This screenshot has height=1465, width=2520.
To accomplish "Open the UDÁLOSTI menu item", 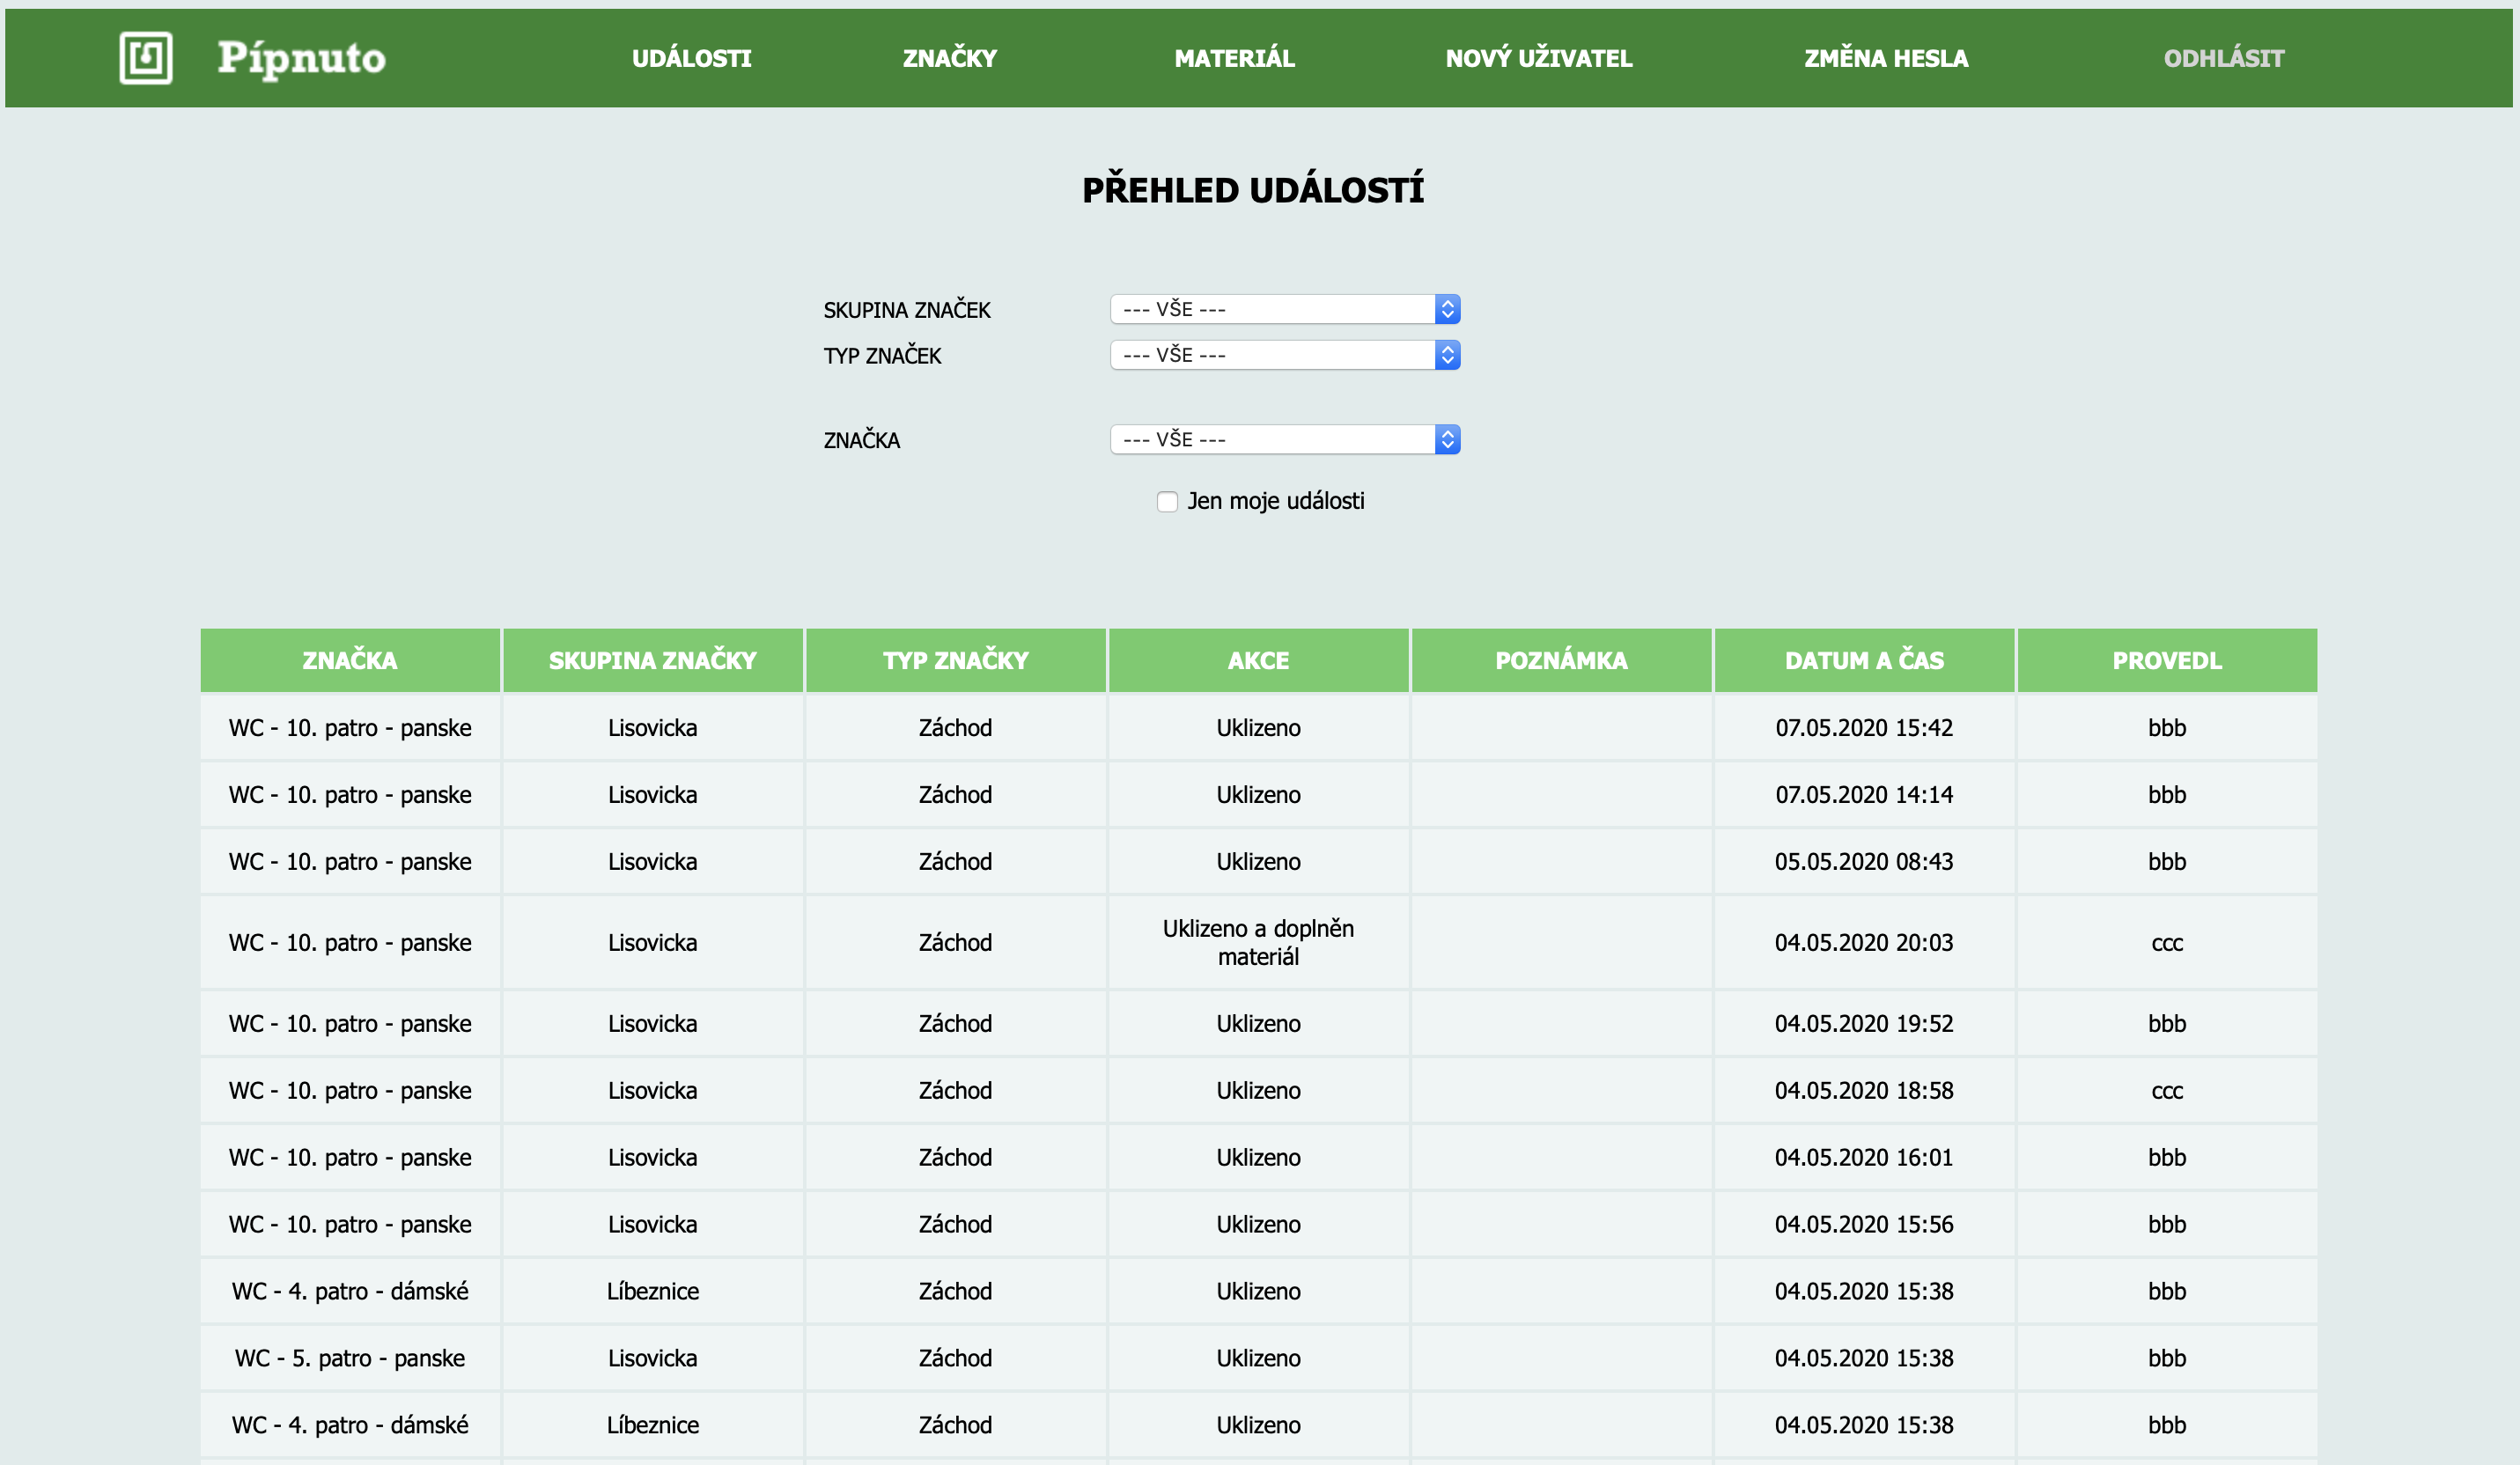I will pyautogui.click(x=691, y=59).
